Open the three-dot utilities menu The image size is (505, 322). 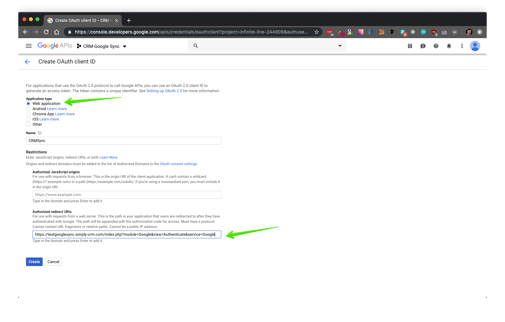tap(462, 46)
